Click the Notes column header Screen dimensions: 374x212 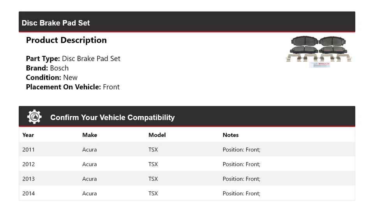(231, 135)
